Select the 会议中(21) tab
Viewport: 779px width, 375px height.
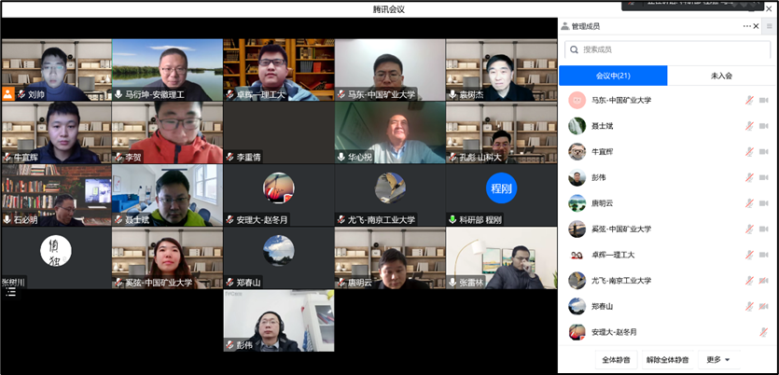click(613, 76)
